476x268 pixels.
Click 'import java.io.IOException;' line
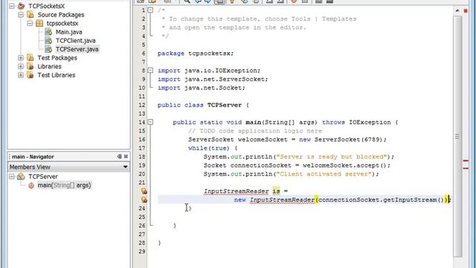209,71
